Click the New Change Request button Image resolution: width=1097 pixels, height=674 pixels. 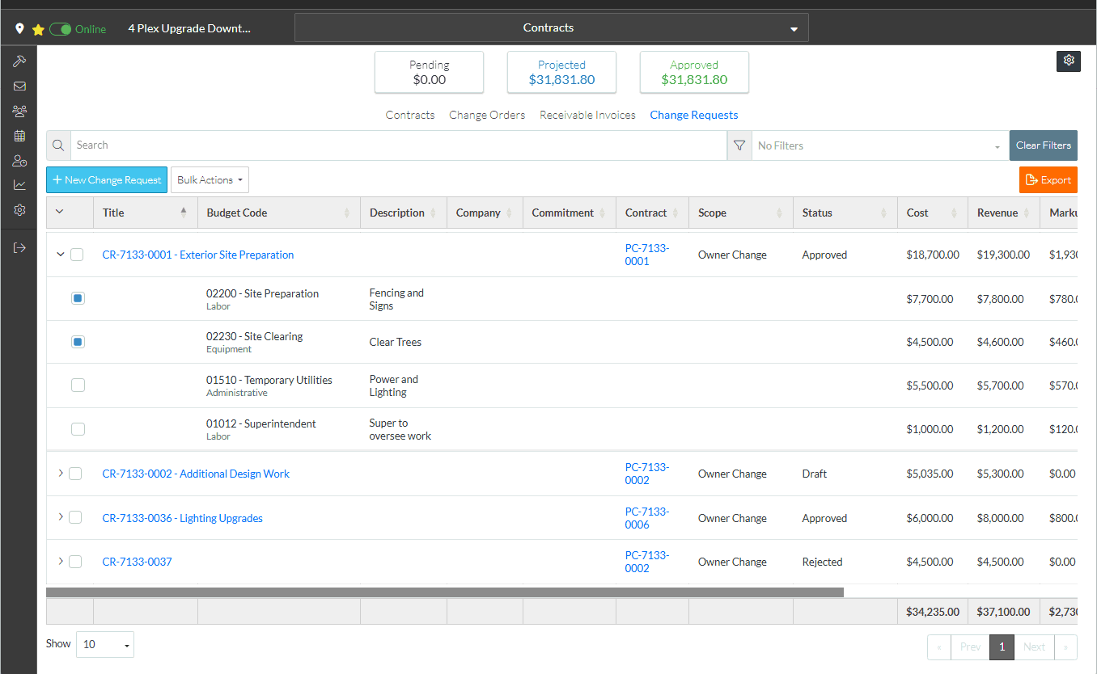coord(107,180)
